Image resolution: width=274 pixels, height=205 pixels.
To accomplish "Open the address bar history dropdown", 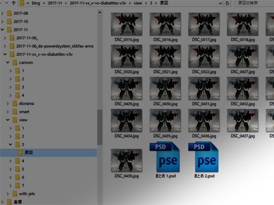I will click(220, 3).
